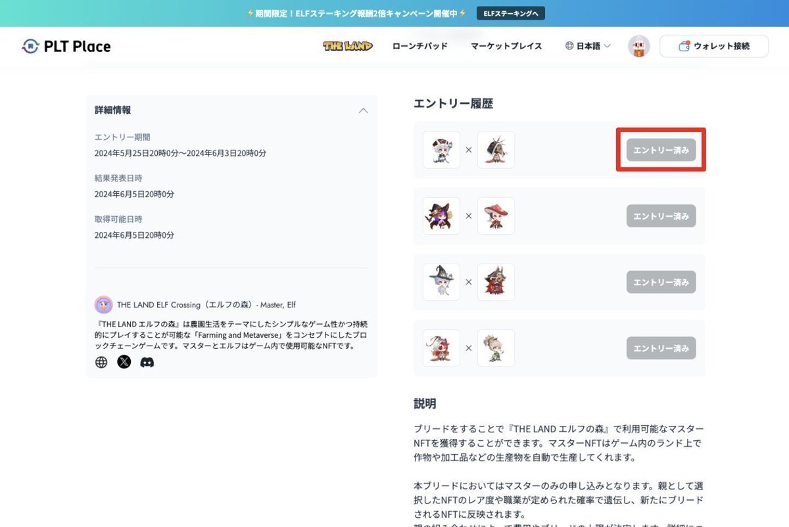This screenshot has height=527, width=789.
Task: Click the エントリー履歴 heading
Action: pos(453,103)
